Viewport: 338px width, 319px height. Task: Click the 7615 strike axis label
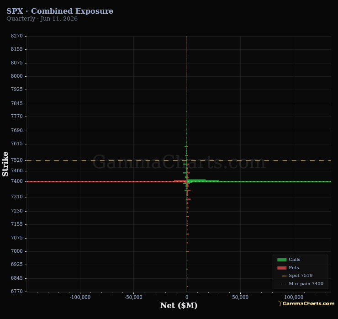click(16, 144)
